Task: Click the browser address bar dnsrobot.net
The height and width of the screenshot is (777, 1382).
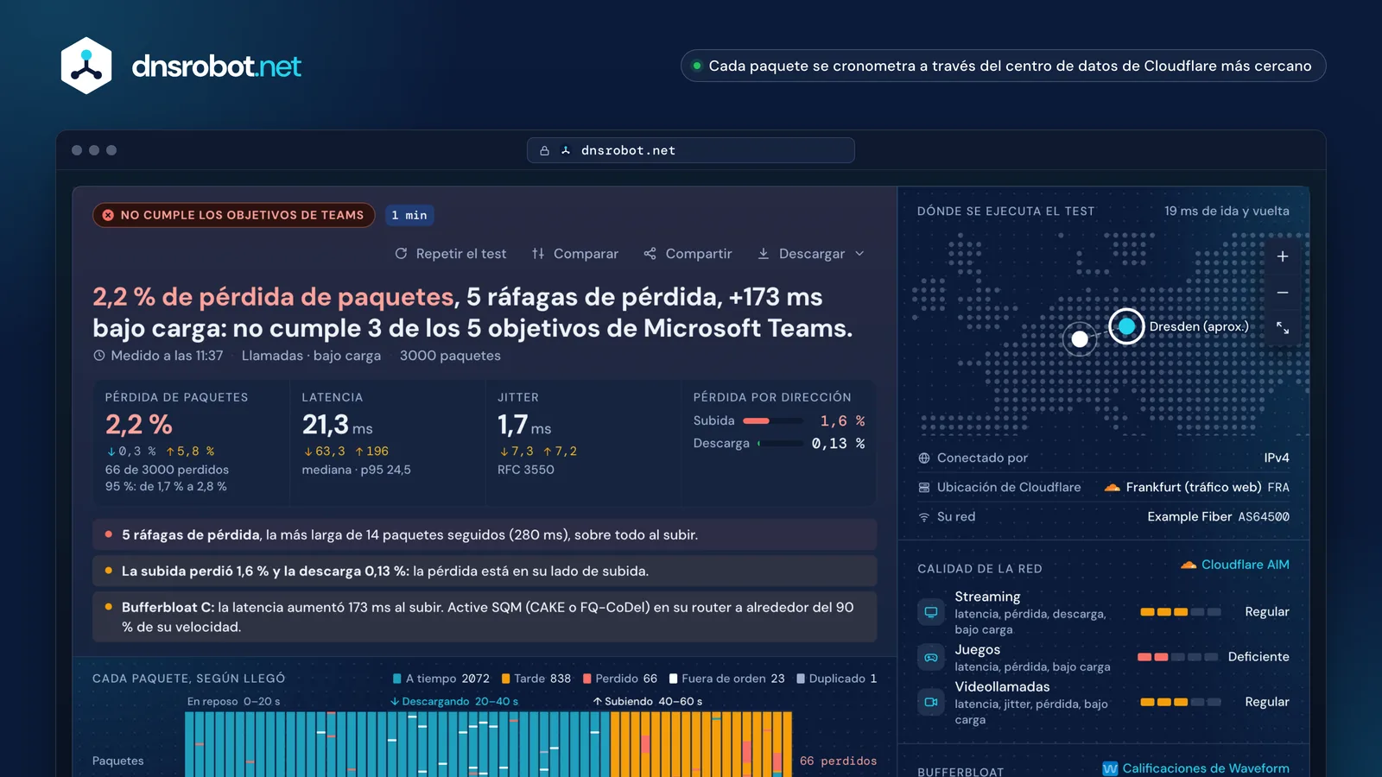Action: click(x=691, y=150)
